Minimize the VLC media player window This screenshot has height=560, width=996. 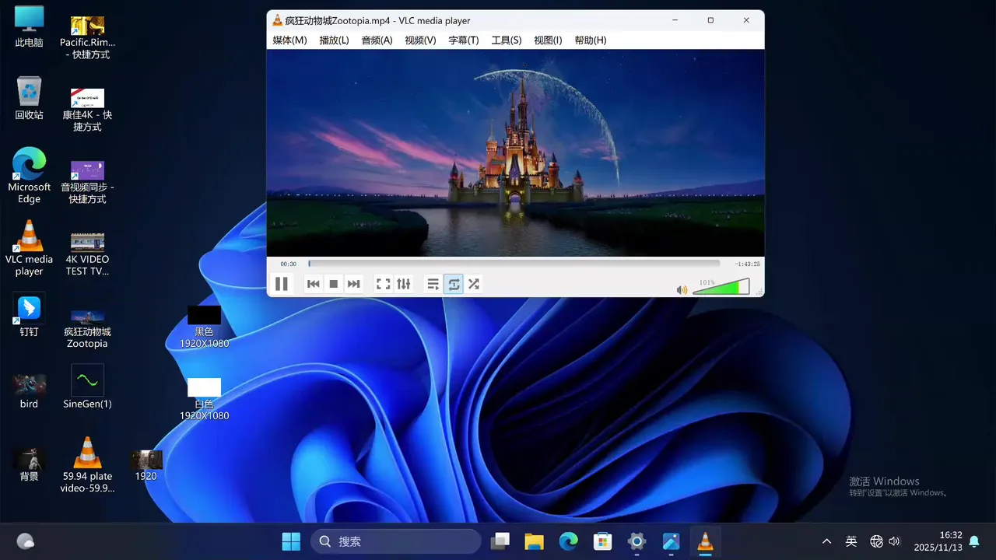point(675,20)
